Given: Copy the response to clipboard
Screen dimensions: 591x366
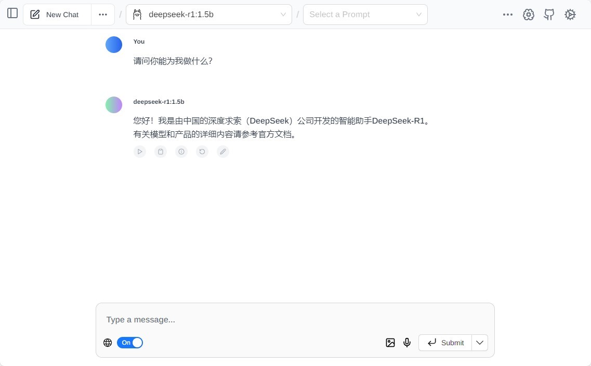Looking at the screenshot, I should coord(161,152).
